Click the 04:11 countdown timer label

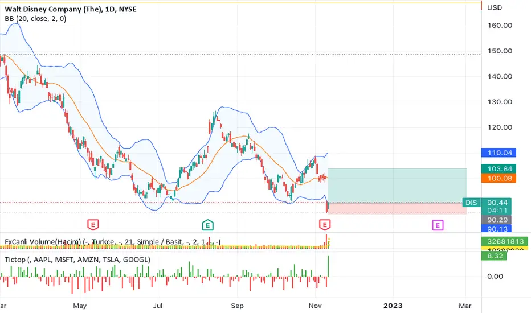click(497, 211)
